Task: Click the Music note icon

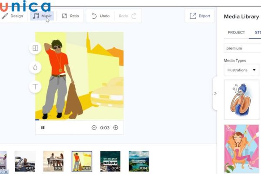Action: 36,16
